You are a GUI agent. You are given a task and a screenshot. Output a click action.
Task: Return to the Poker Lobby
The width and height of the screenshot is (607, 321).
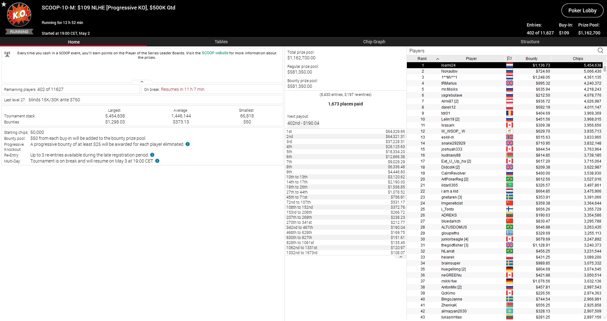[582, 10]
